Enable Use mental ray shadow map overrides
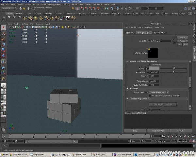This screenshot has width=196, height=157. point(150,96)
